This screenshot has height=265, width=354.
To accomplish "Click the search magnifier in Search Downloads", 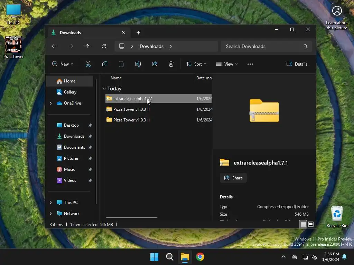I will (x=306, y=46).
